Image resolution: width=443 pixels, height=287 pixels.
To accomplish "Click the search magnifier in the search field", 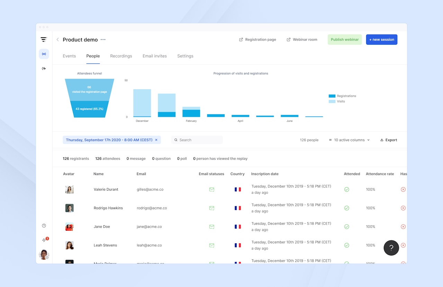I will (176, 140).
